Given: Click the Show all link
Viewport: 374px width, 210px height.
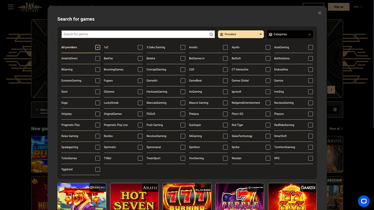Looking at the screenshot, I should pos(336,129).
